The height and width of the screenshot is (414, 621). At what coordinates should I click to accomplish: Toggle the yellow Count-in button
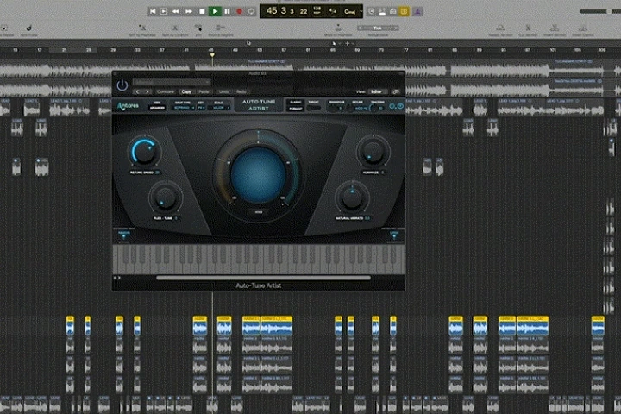[x=404, y=11]
